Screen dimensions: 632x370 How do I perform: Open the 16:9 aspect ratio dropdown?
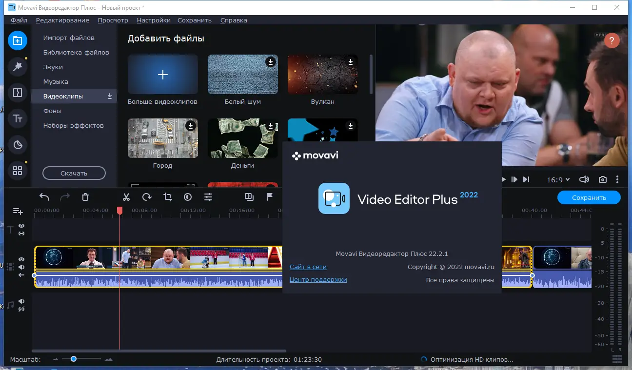click(558, 179)
